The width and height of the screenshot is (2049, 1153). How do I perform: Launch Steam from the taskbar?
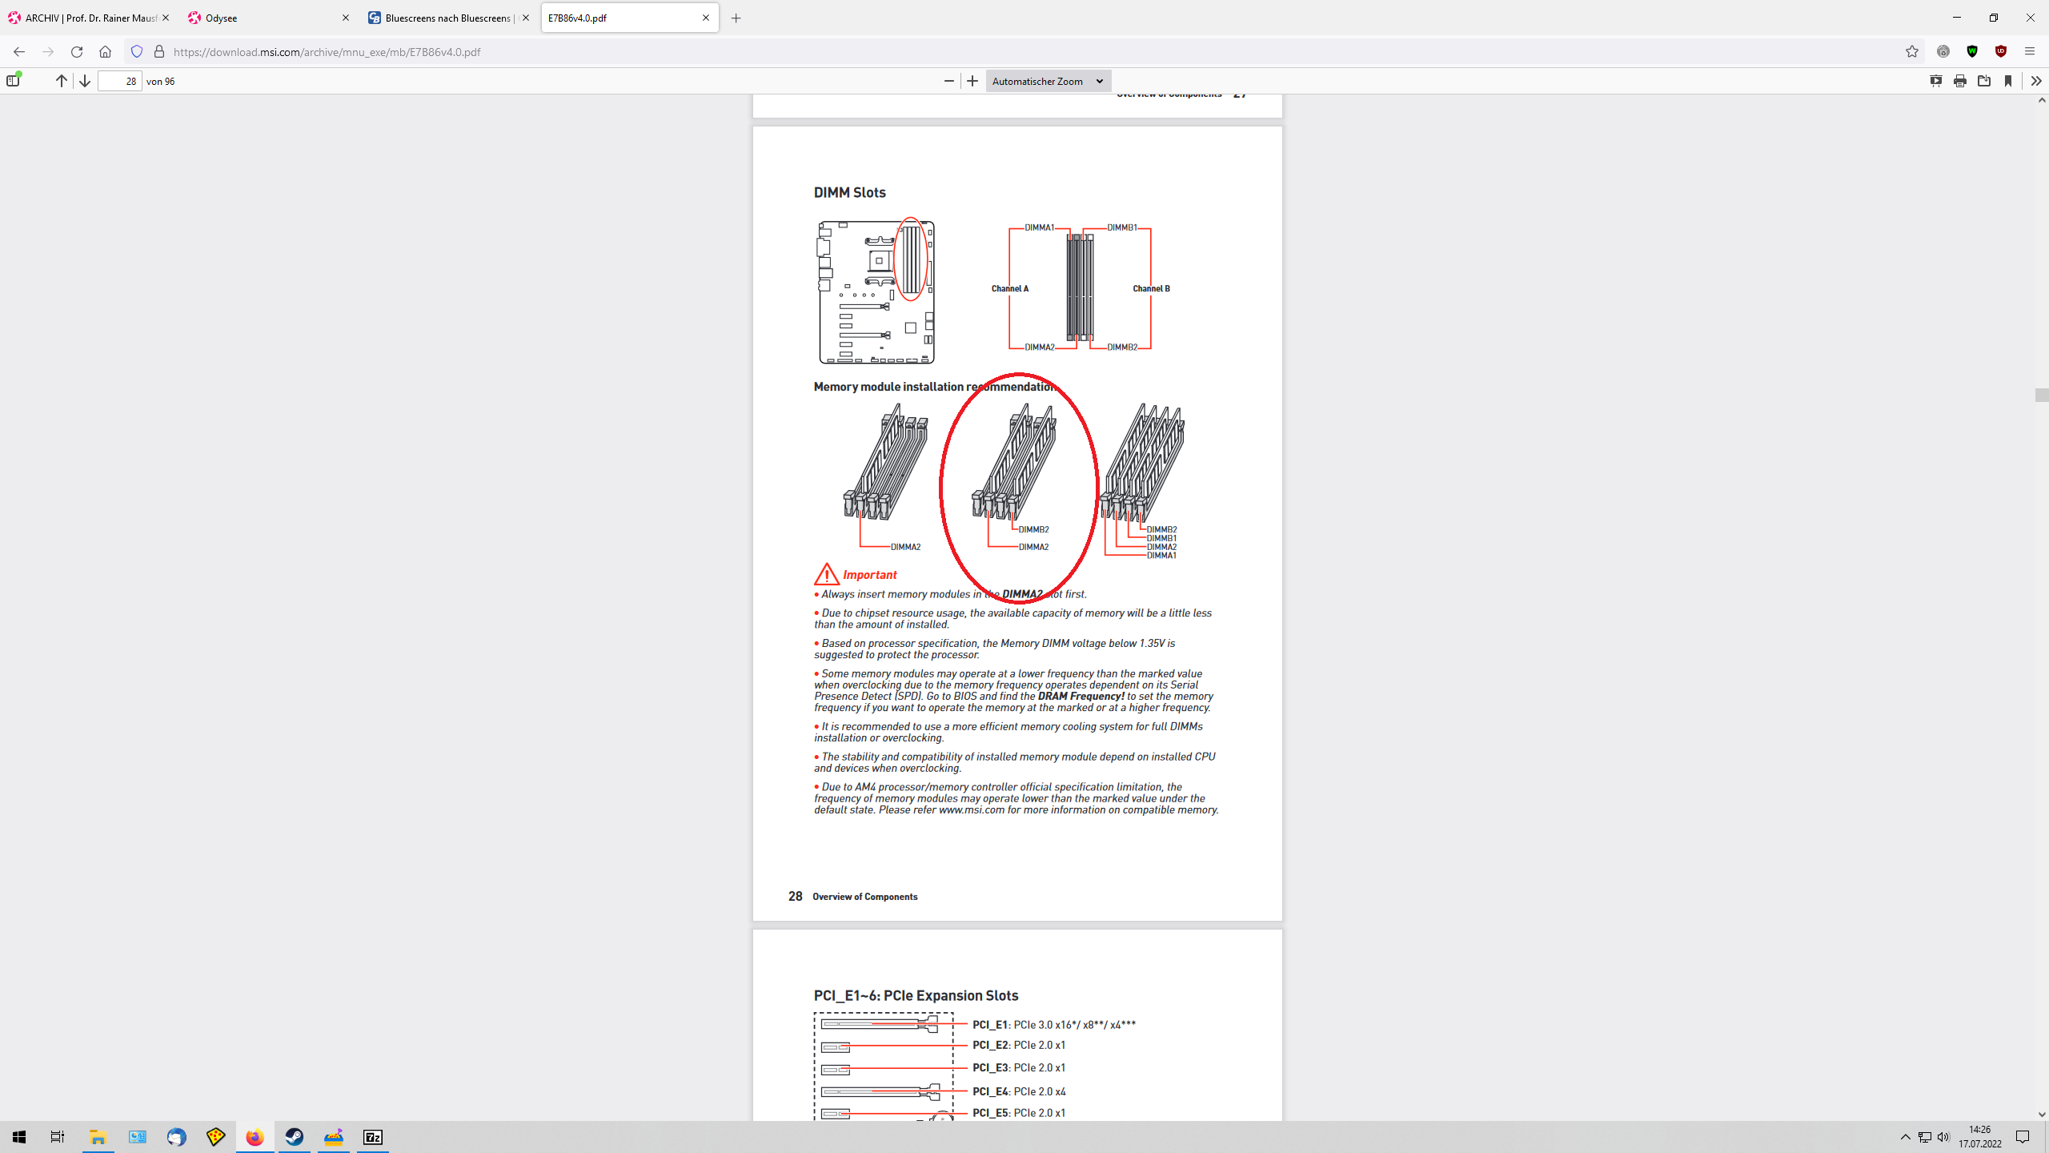tap(294, 1136)
